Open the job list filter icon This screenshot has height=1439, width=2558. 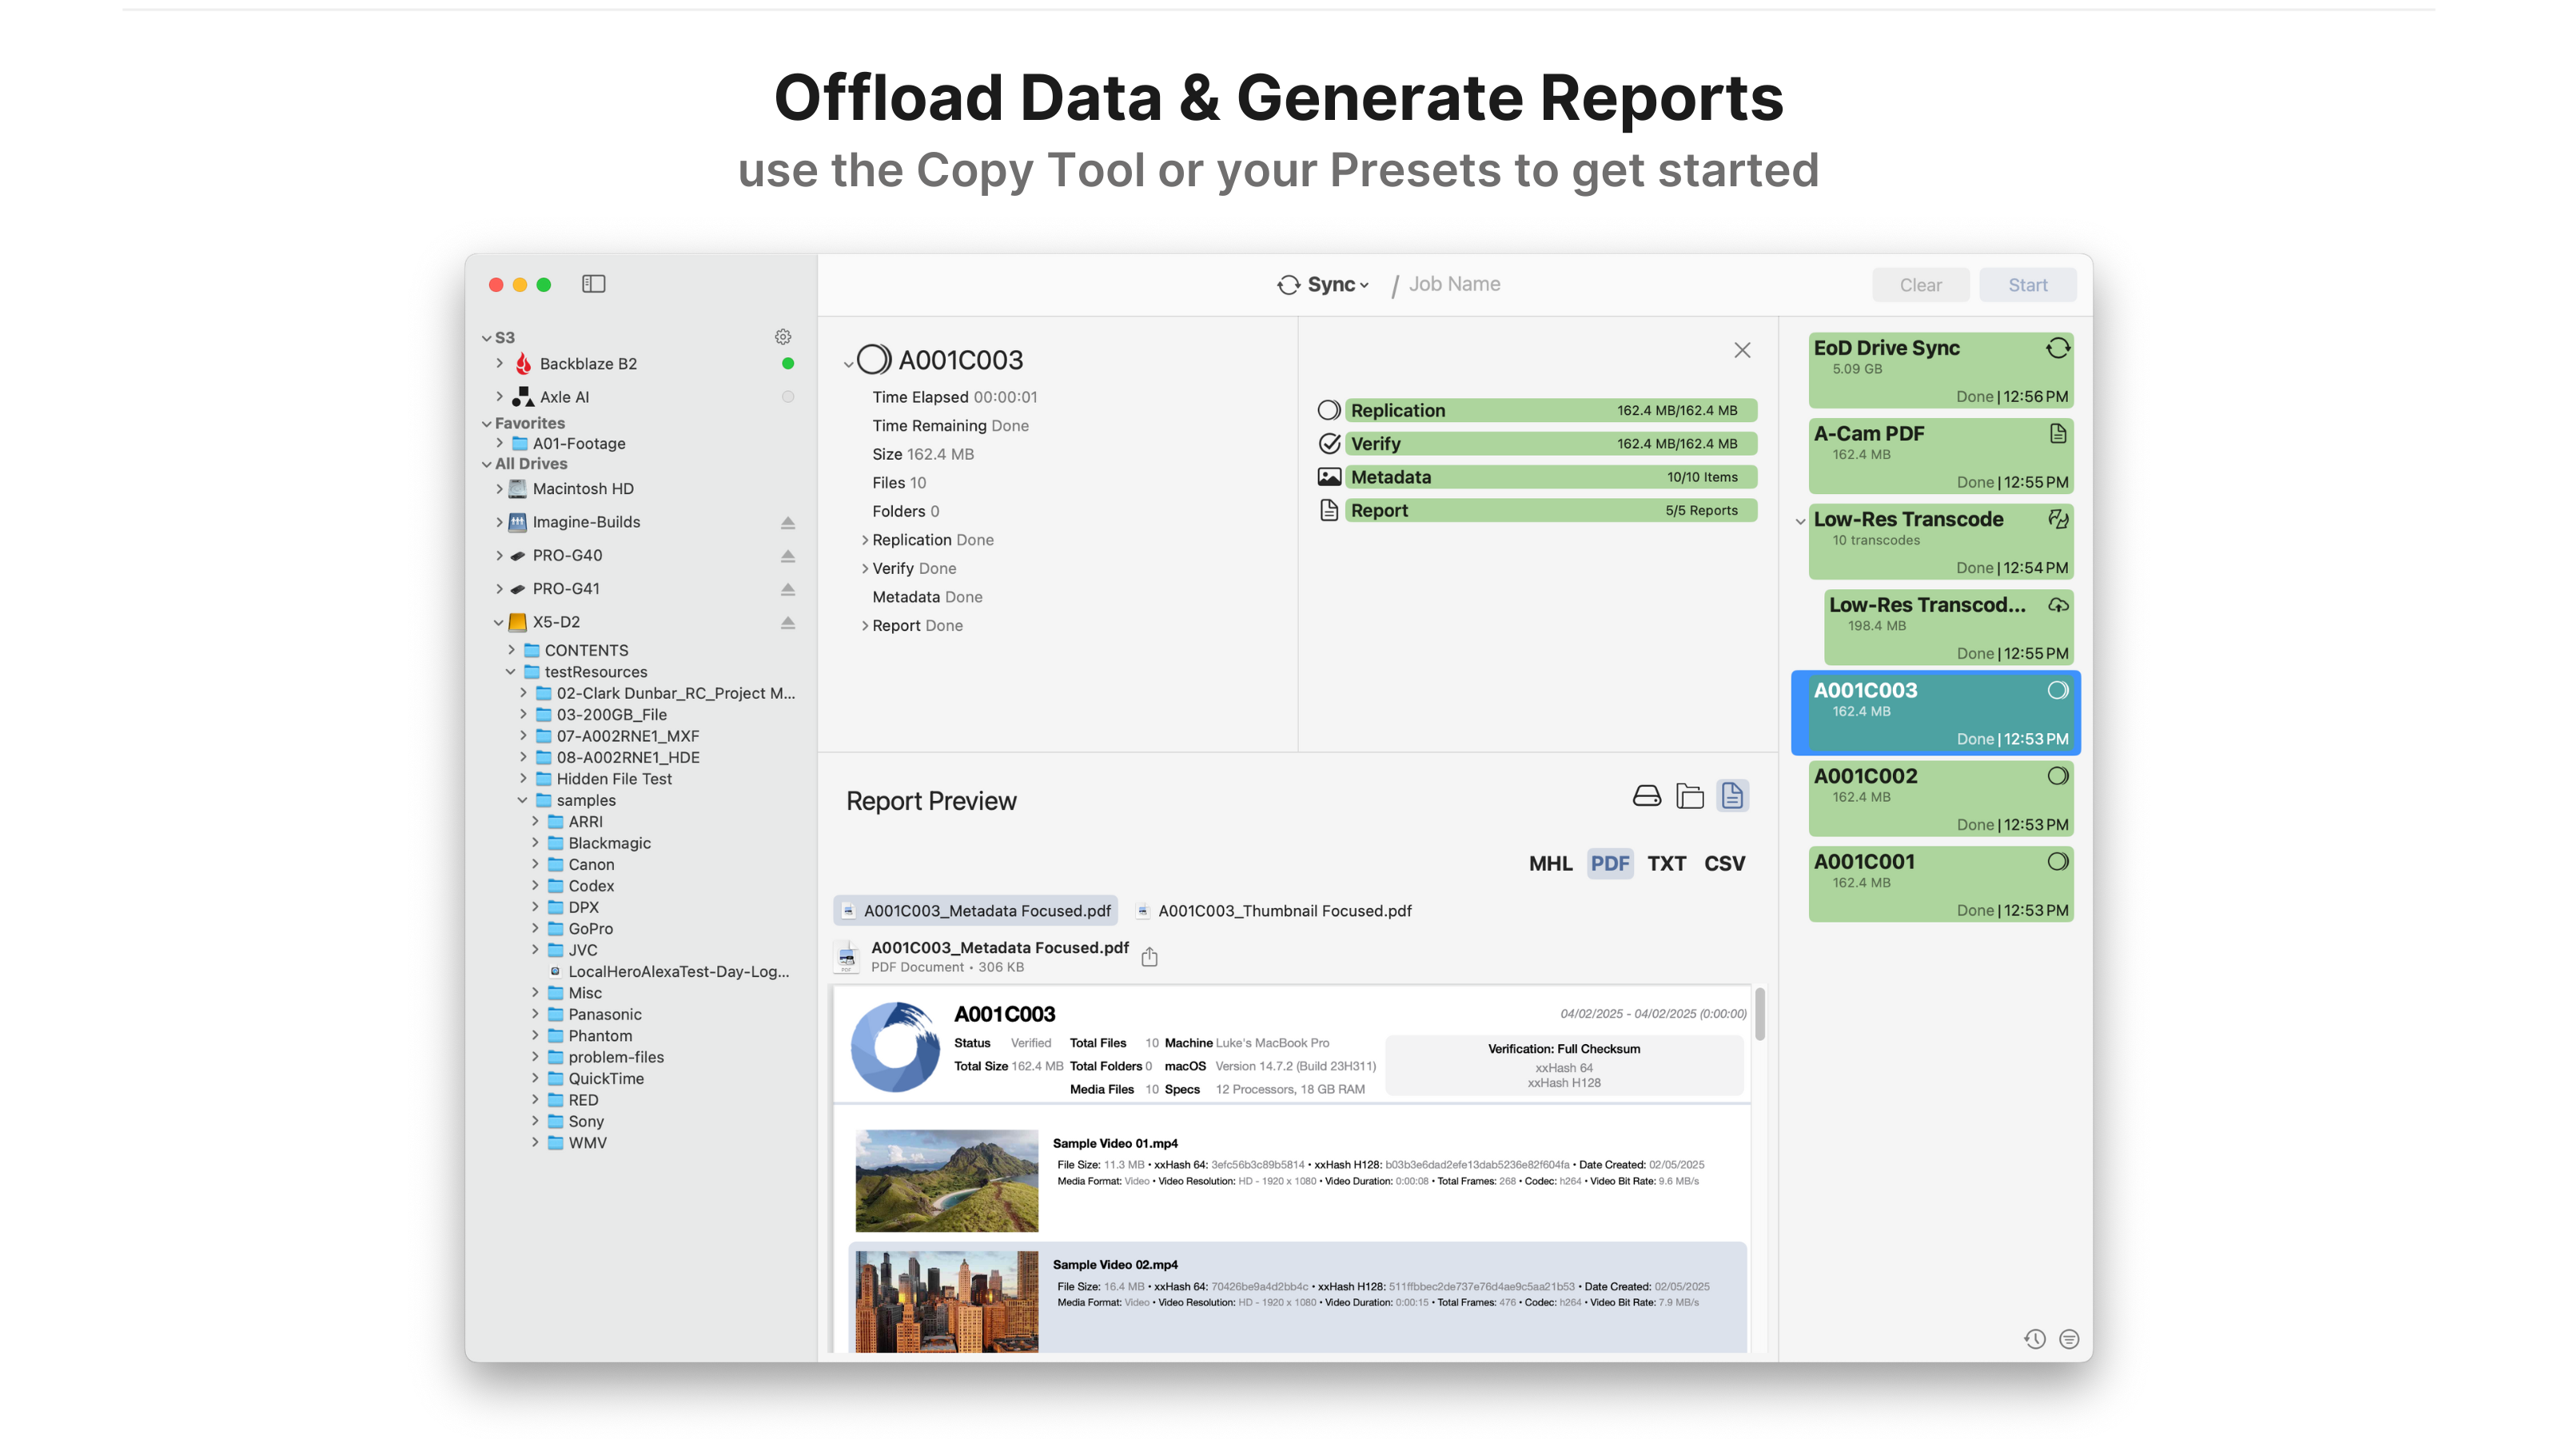(x=2069, y=1339)
